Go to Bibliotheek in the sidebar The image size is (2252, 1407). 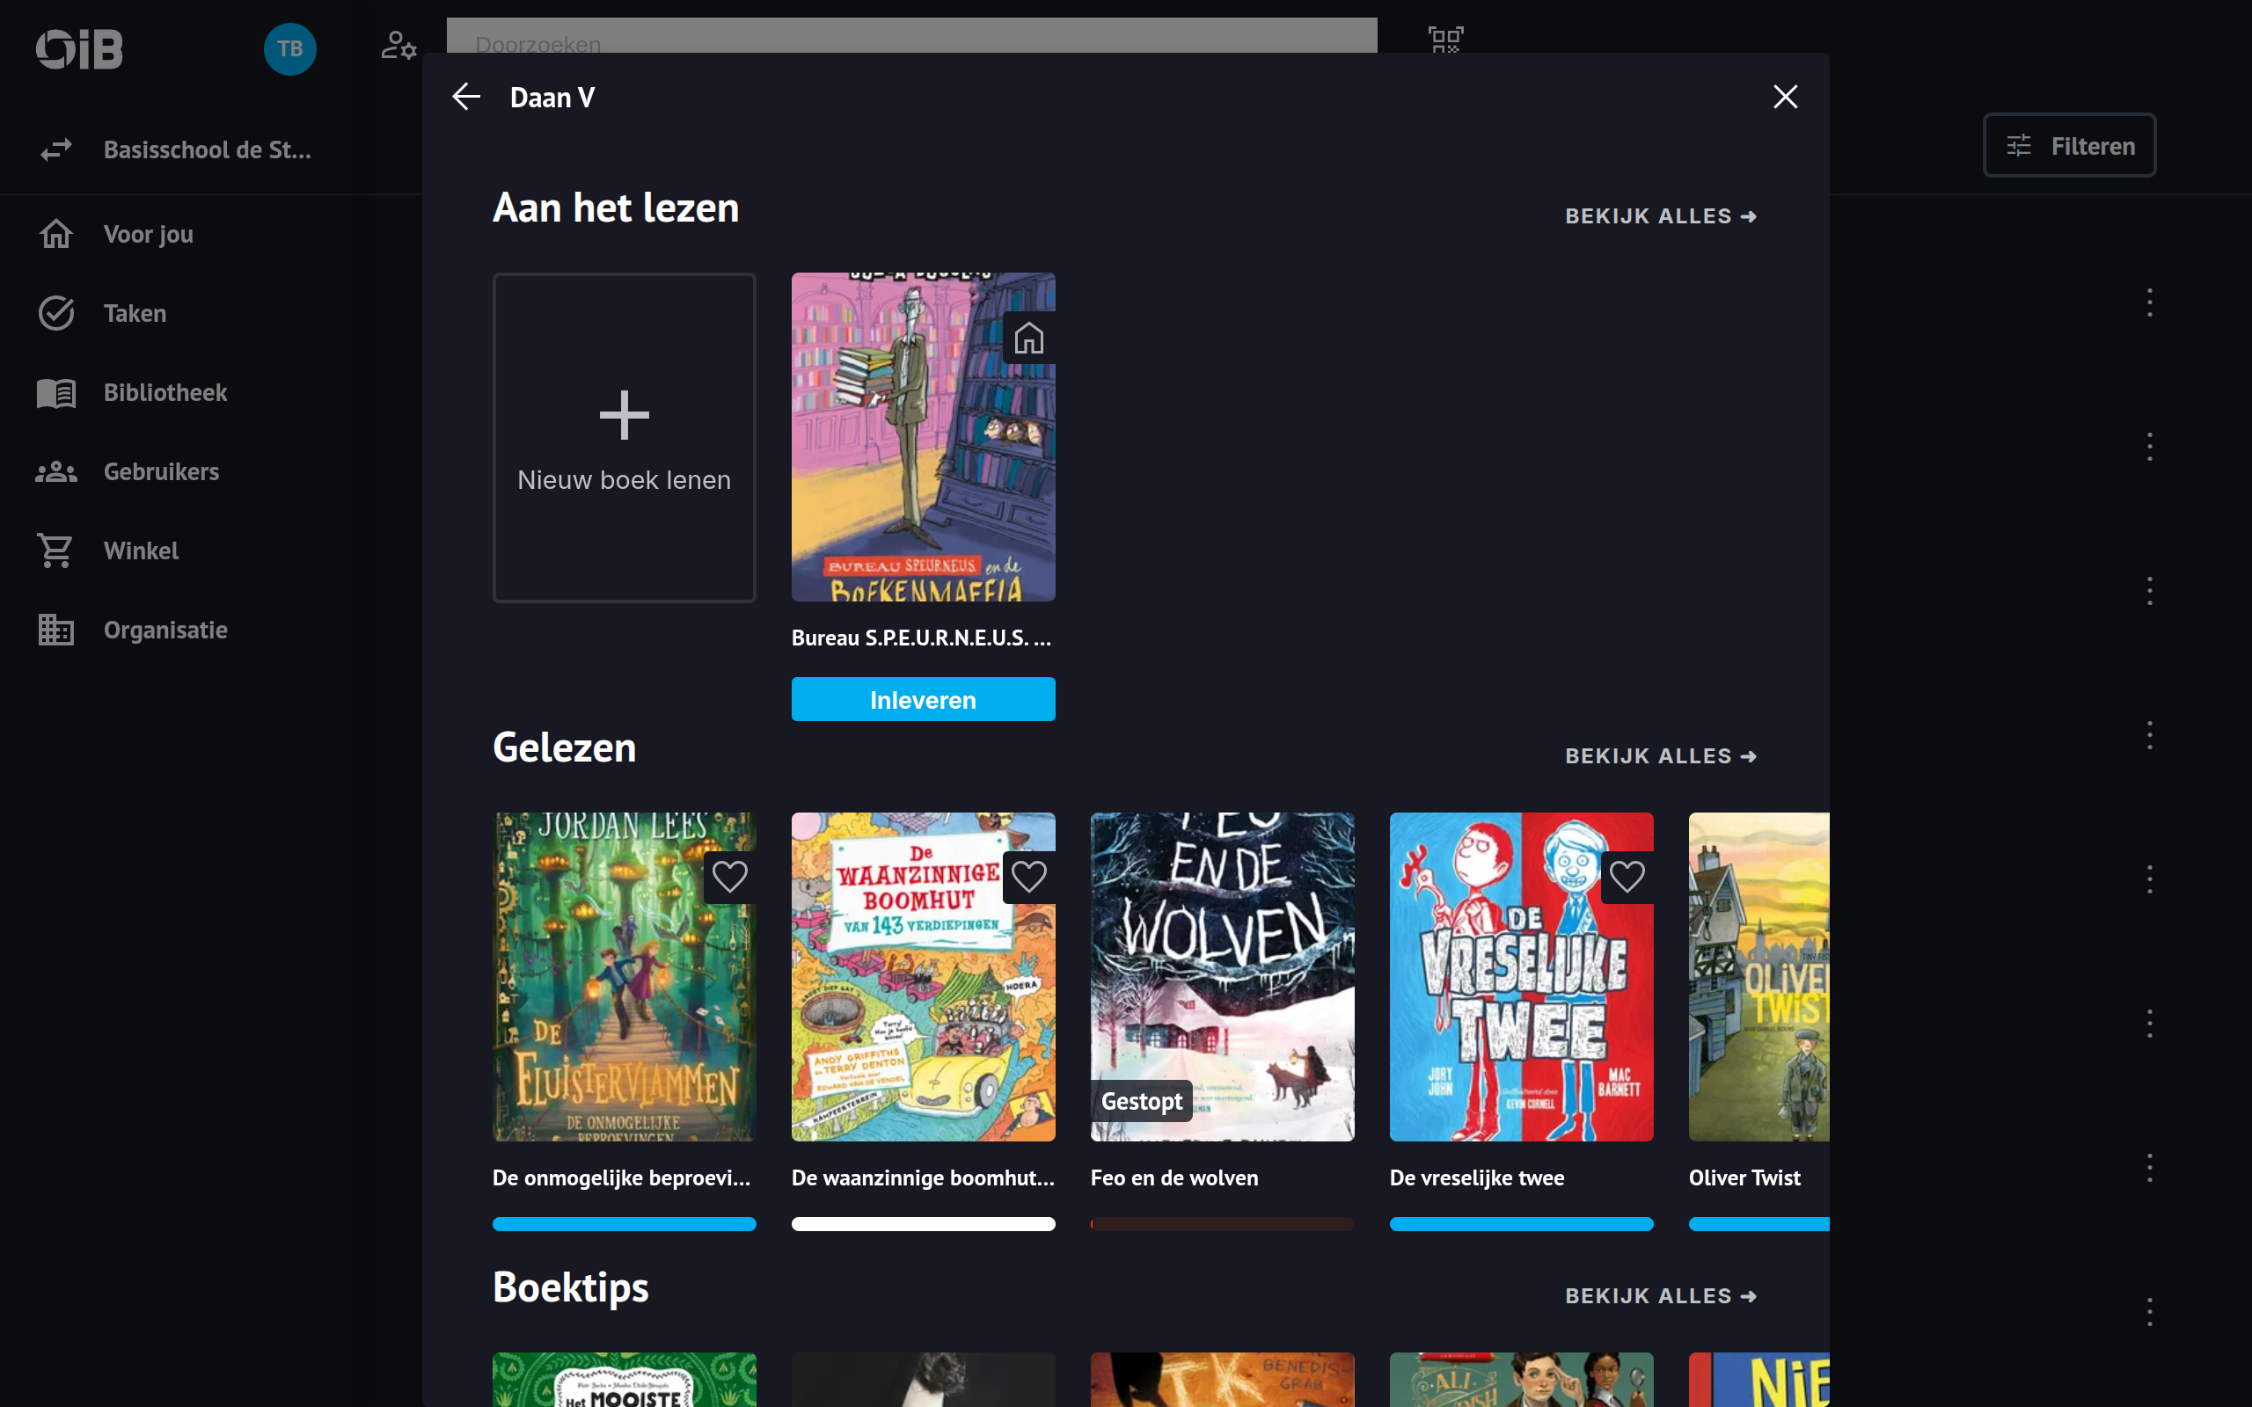pyautogui.click(x=165, y=393)
